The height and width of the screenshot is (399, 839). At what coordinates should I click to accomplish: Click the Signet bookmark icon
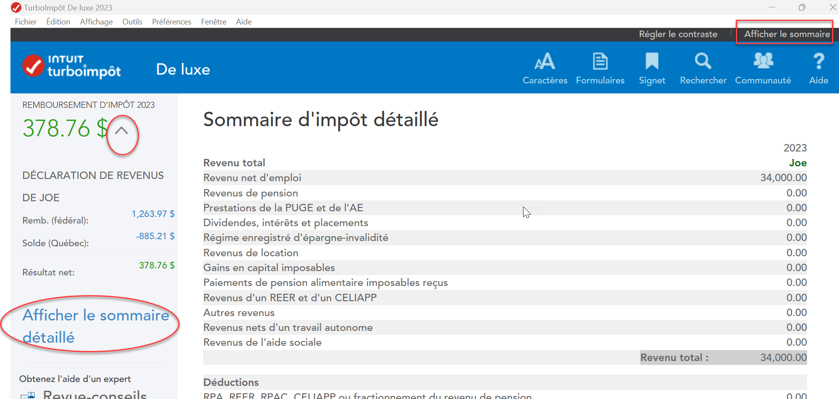(x=652, y=61)
